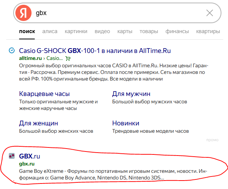Click Большой выбор женских часов text

click(x=56, y=131)
